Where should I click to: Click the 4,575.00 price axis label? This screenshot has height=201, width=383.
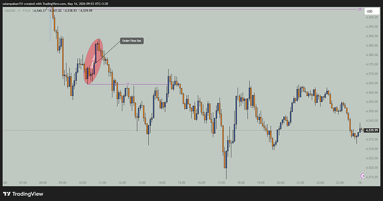coord(372,64)
